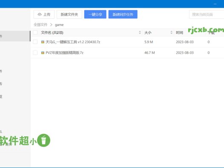
Task: Click the 上传 upload button
Action: (44, 14)
